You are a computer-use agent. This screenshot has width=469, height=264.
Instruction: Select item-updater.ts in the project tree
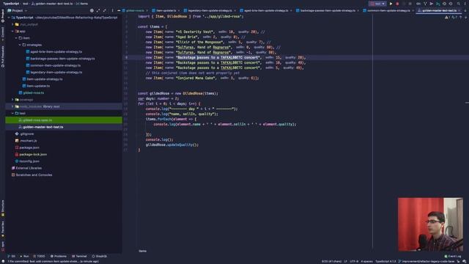(38, 86)
